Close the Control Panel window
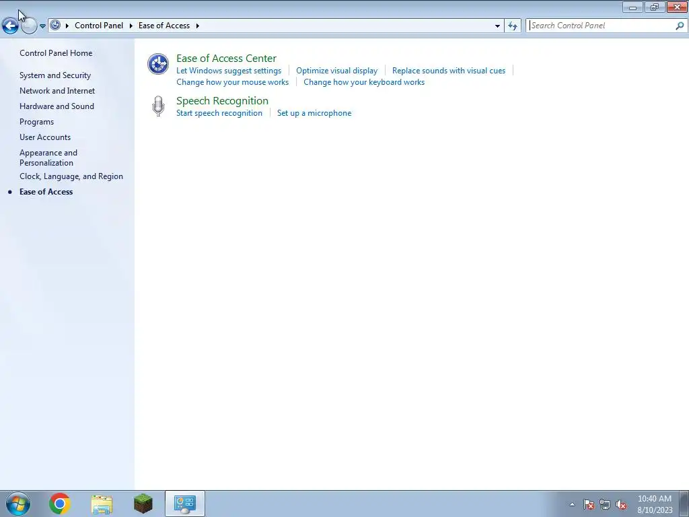Viewport: 689px width, 517px height. [x=677, y=7]
